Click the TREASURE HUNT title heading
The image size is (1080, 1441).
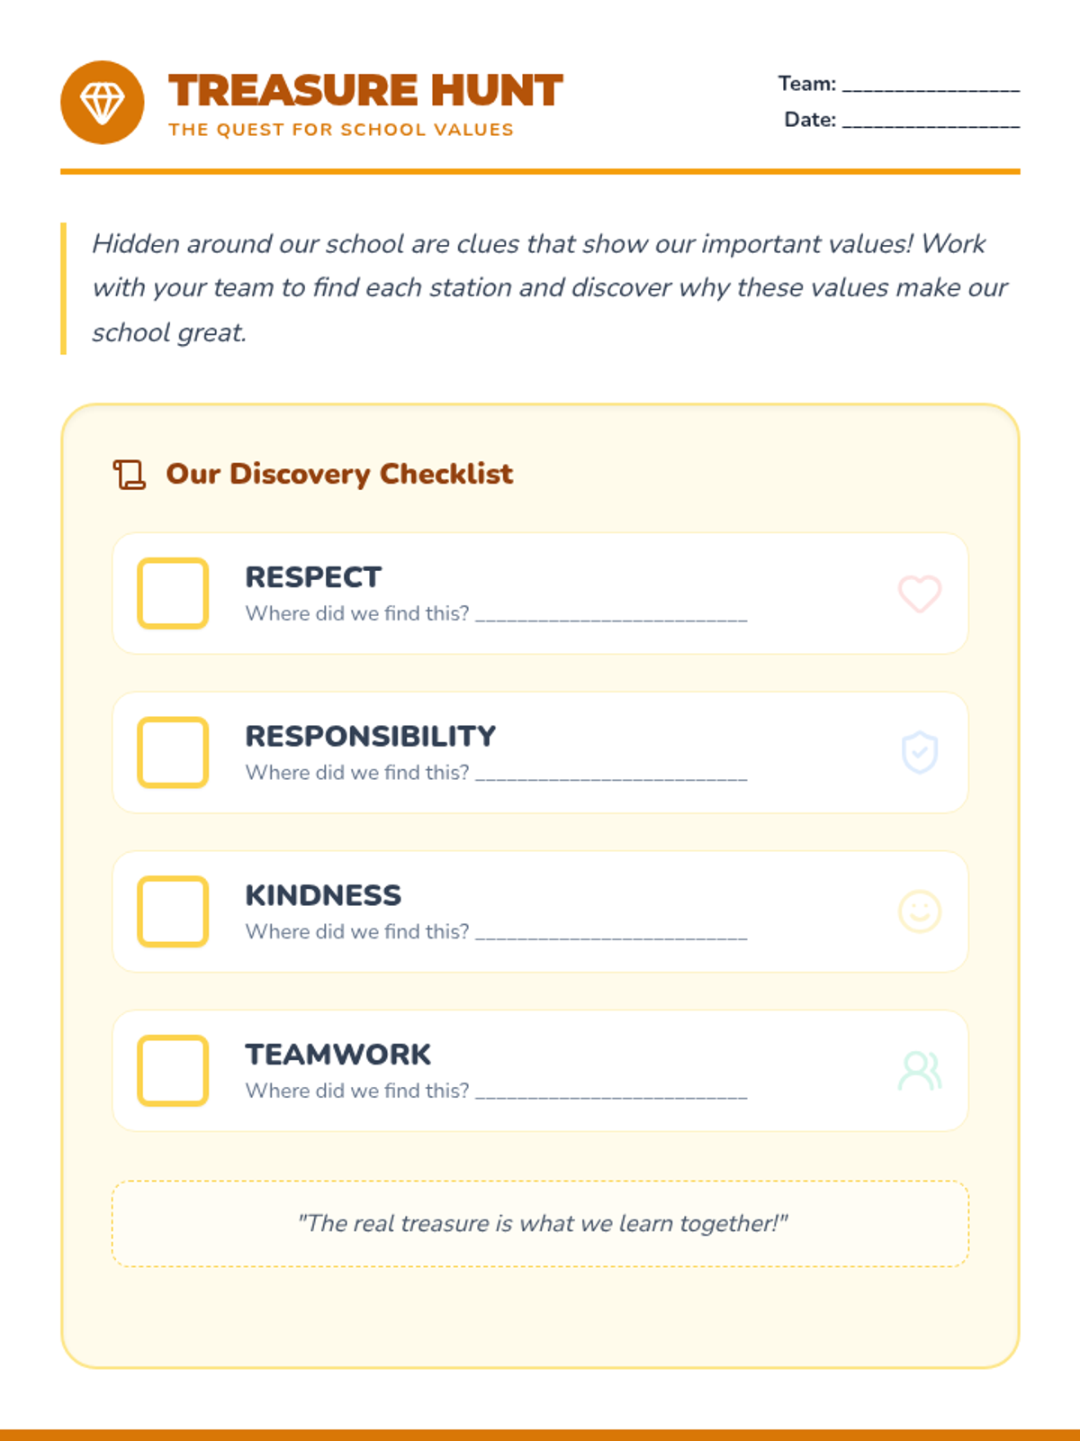(365, 90)
